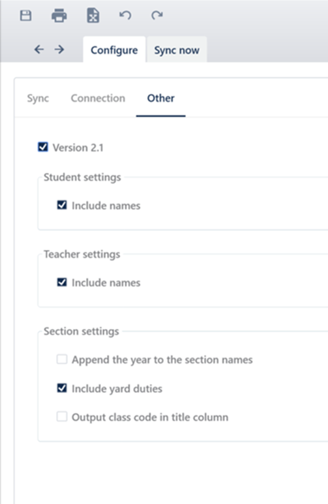Click the export to spreadsheet icon

point(93,16)
